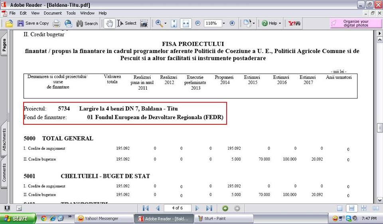Open the Document menu

pyautogui.click(x=53, y=13)
